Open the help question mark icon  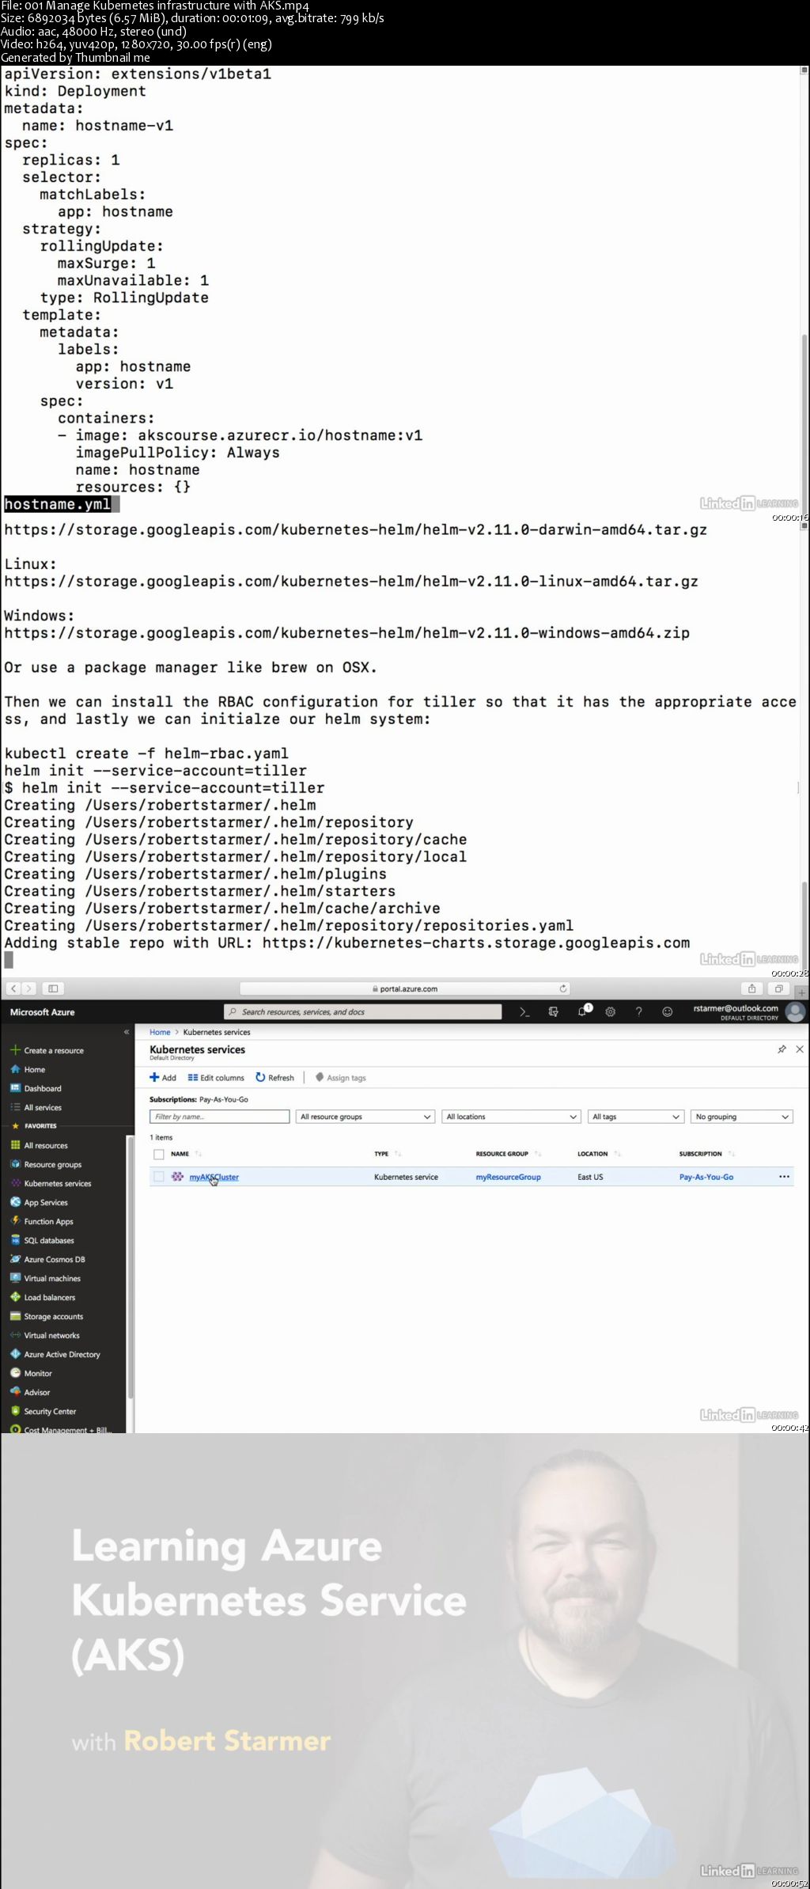(639, 1011)
